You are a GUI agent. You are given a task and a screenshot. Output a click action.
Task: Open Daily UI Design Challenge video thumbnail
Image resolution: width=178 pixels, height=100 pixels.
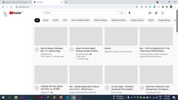tap(51, 36)
